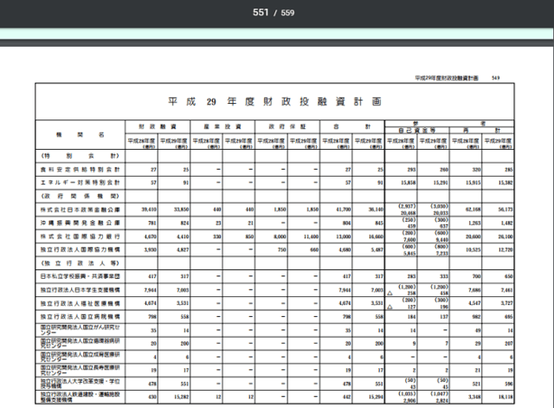
Task: Click the 株式会社日本政策金融公庫 row label
Action: 81,210
